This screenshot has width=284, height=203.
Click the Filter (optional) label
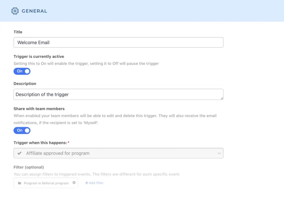point(29,167)
